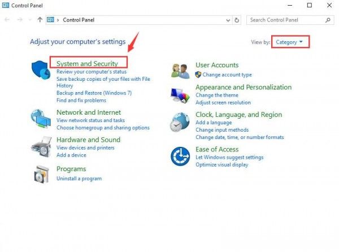Select Control Panel breadcrumb in address bar

79,20
